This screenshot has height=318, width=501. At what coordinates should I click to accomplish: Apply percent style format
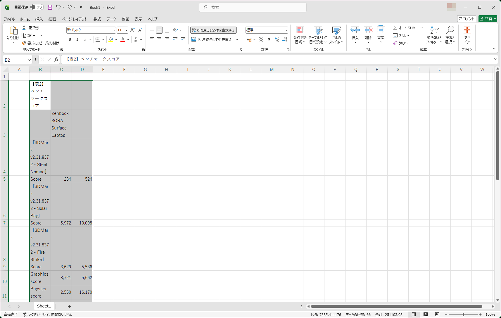pos(261,39)
